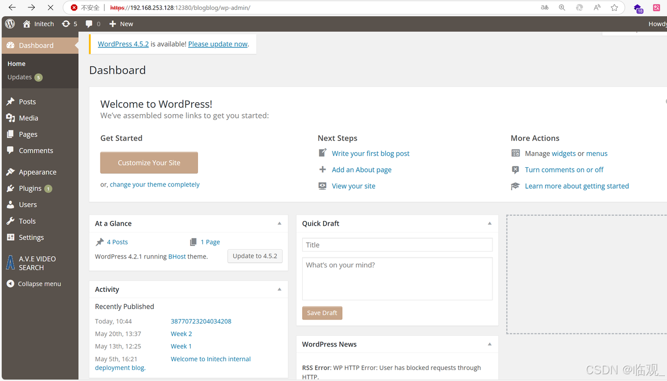
Task: Open the 1 Page link
Action: (x=210, y=242)
